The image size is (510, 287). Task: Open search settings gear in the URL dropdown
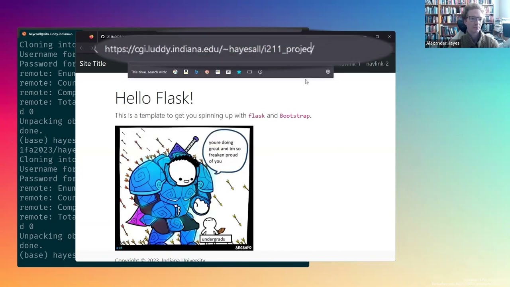point(328,72)
